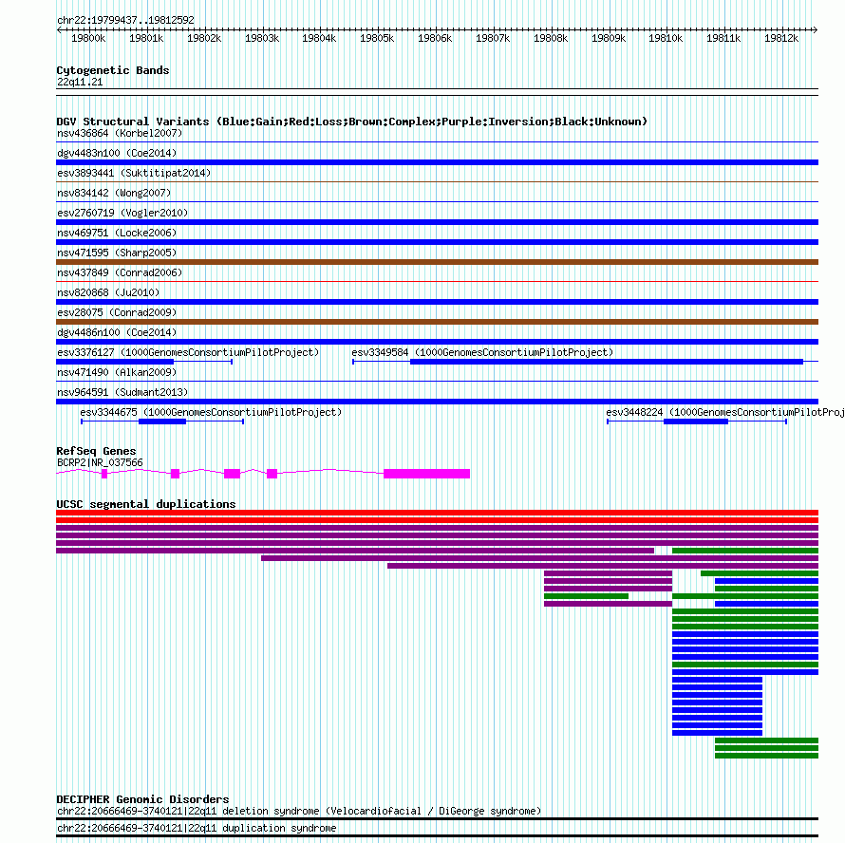Click the 19806k ruler label

[x=435, y=38]
